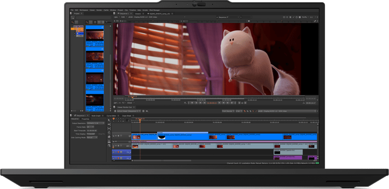Switch to the Dope Sheet tab
This screenshot has width=389, height=189.
tap(126, 116)
